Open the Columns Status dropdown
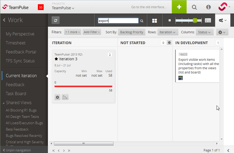This screenshot has height=153, width=234. [205, 32]
